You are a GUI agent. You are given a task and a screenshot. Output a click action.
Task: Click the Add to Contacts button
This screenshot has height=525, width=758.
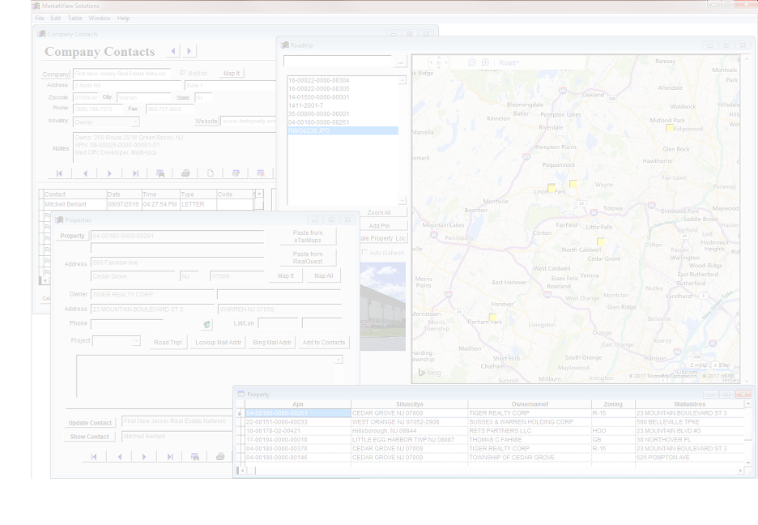[x=324, y=342]
